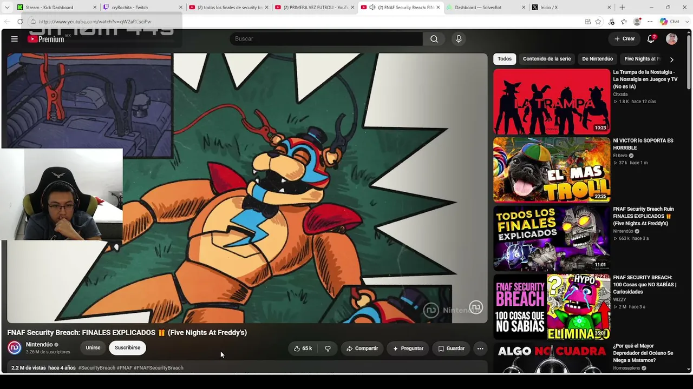Open the Ni VICTOR lo SOPORTA video title
This screenshot has width=693, height=389.
pyautogui.click(x=644, y=144)
